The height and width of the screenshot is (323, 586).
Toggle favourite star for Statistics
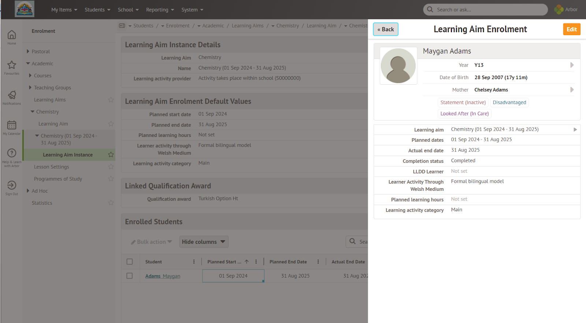tap(111, 203)
